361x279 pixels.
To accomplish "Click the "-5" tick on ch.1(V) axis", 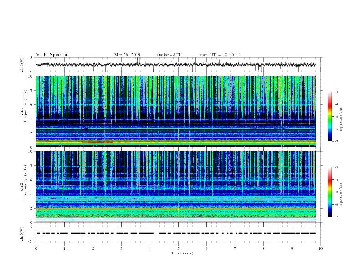I will tap(31, 72).
